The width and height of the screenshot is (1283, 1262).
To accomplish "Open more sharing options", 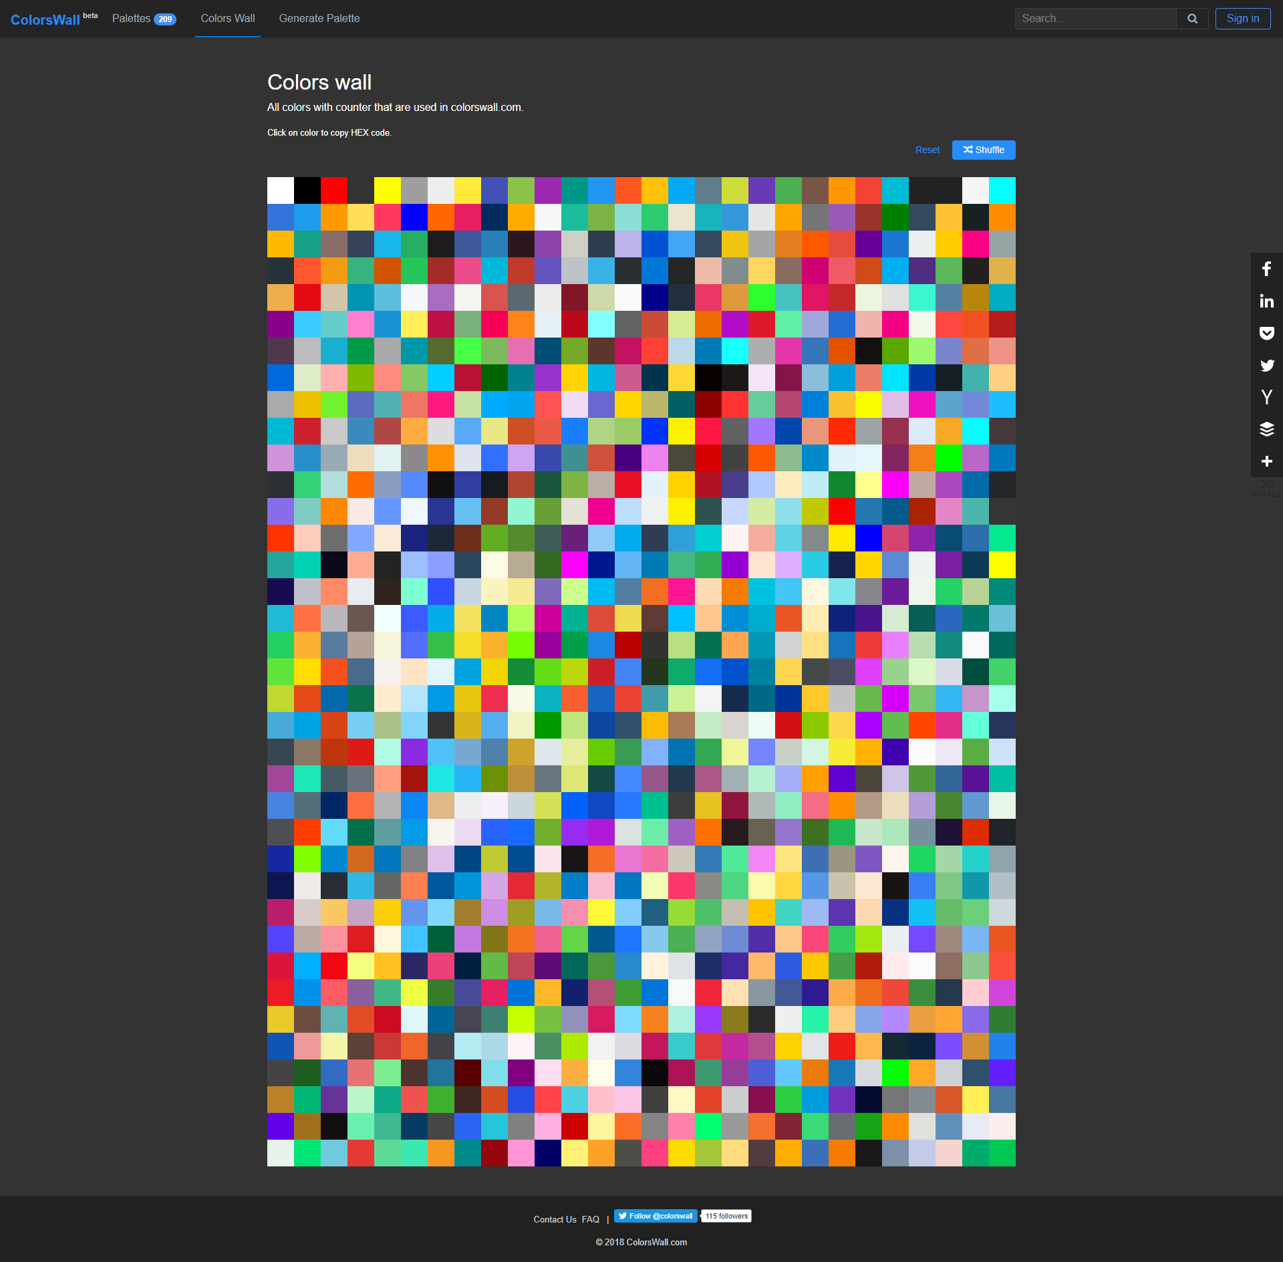I will pos(1266,461).
